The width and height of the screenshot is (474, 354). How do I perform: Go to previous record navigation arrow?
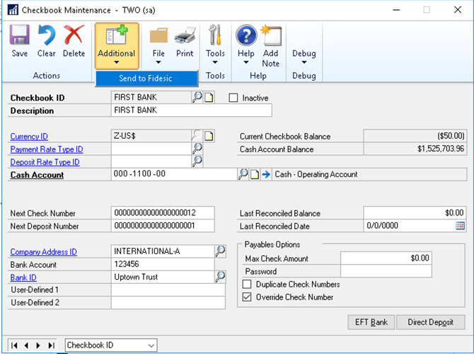27,346
